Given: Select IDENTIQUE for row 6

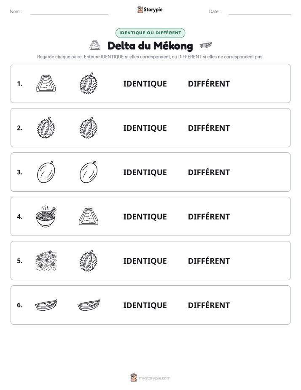Looking at the screenshot, I should click(x=145, y=305).
